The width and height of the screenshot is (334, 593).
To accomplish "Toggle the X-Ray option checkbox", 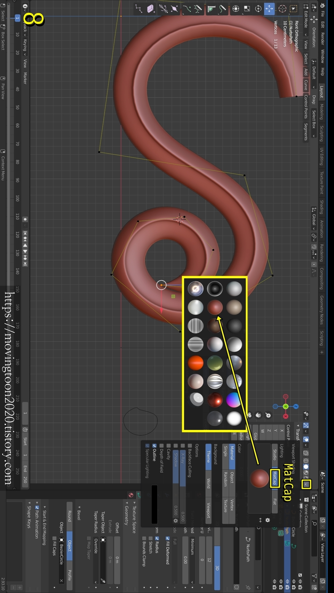I will coord(182,446).
